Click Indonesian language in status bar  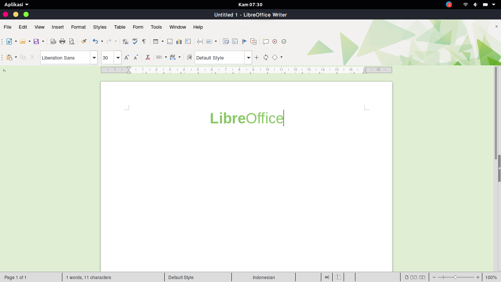coord(264,278)
